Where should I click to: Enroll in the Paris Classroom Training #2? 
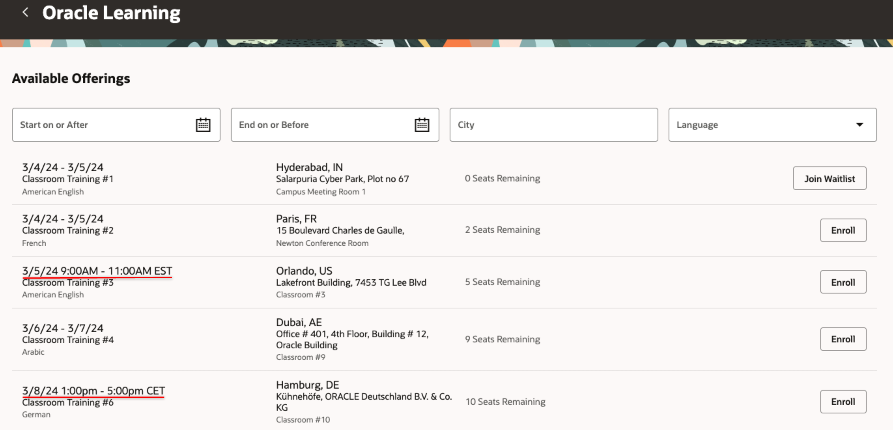[x=843, y=230]
